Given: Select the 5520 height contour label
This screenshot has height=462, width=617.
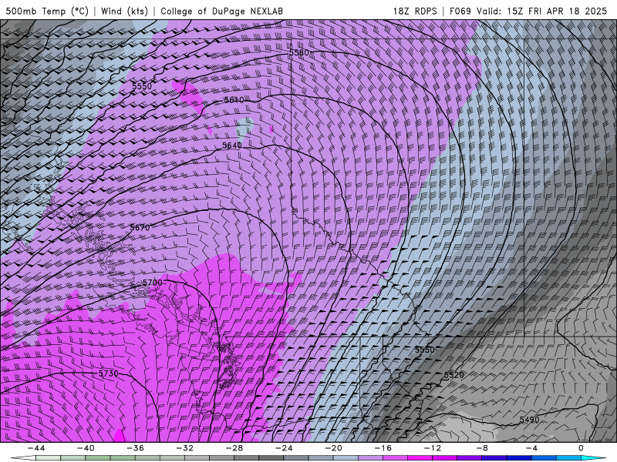Looking at the screenshot, I should 454,375.
